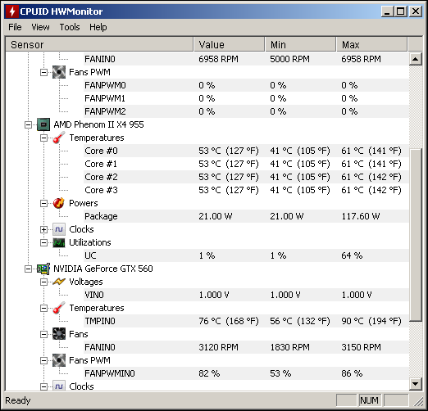Collapse the NVIDIA Fans node
Image resolution: width=428 pixels, height=411 pixels.
click(x=43, y=335)
